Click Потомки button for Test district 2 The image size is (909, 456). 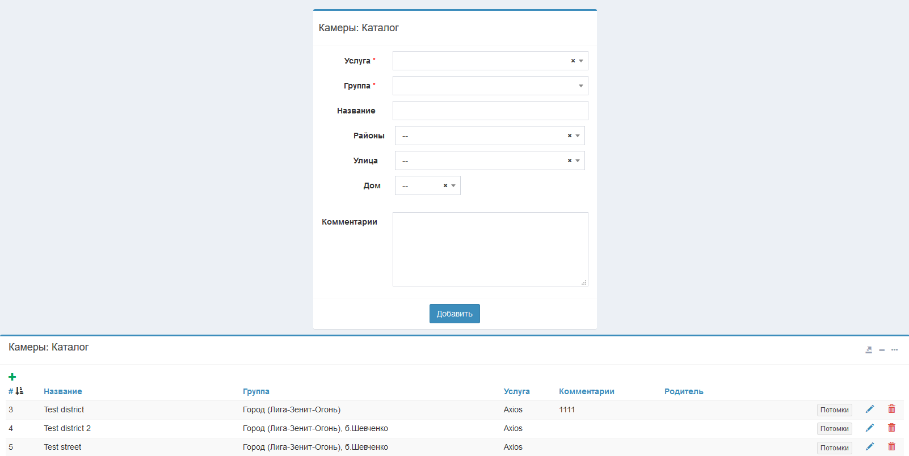click(x=834, y=429)
